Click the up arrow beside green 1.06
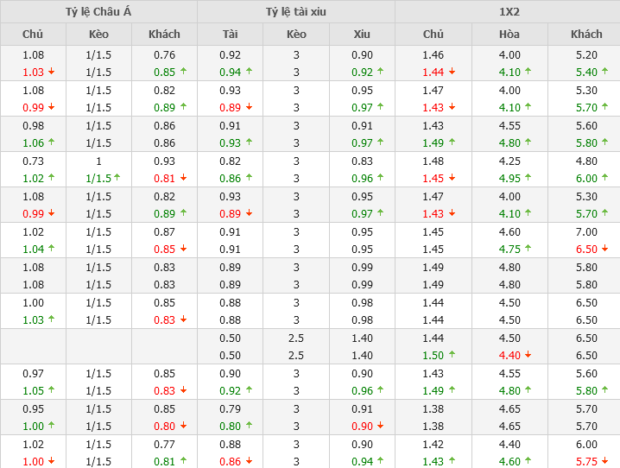The width and height of the screenshot is (620, 468). point(51,142)
